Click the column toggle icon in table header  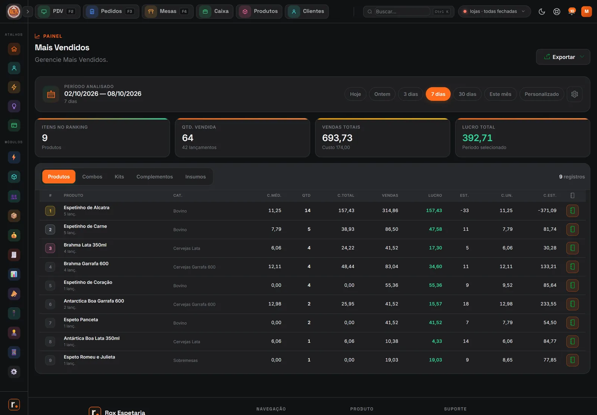(572, 196)
